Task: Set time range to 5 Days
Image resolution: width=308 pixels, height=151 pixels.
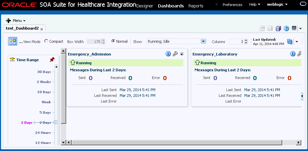Action: 45,112
